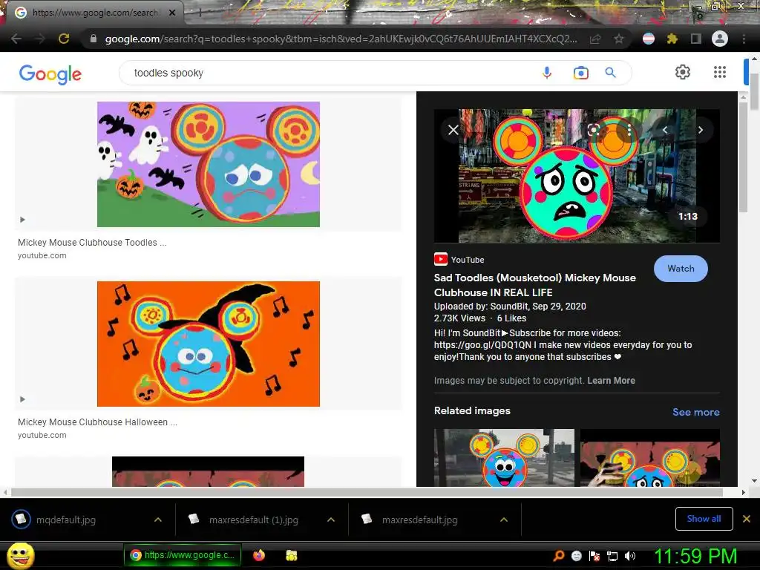Click the Watch button
Image resolution: width=760 pixels, height=570 pixels.
tap(681, 269)
